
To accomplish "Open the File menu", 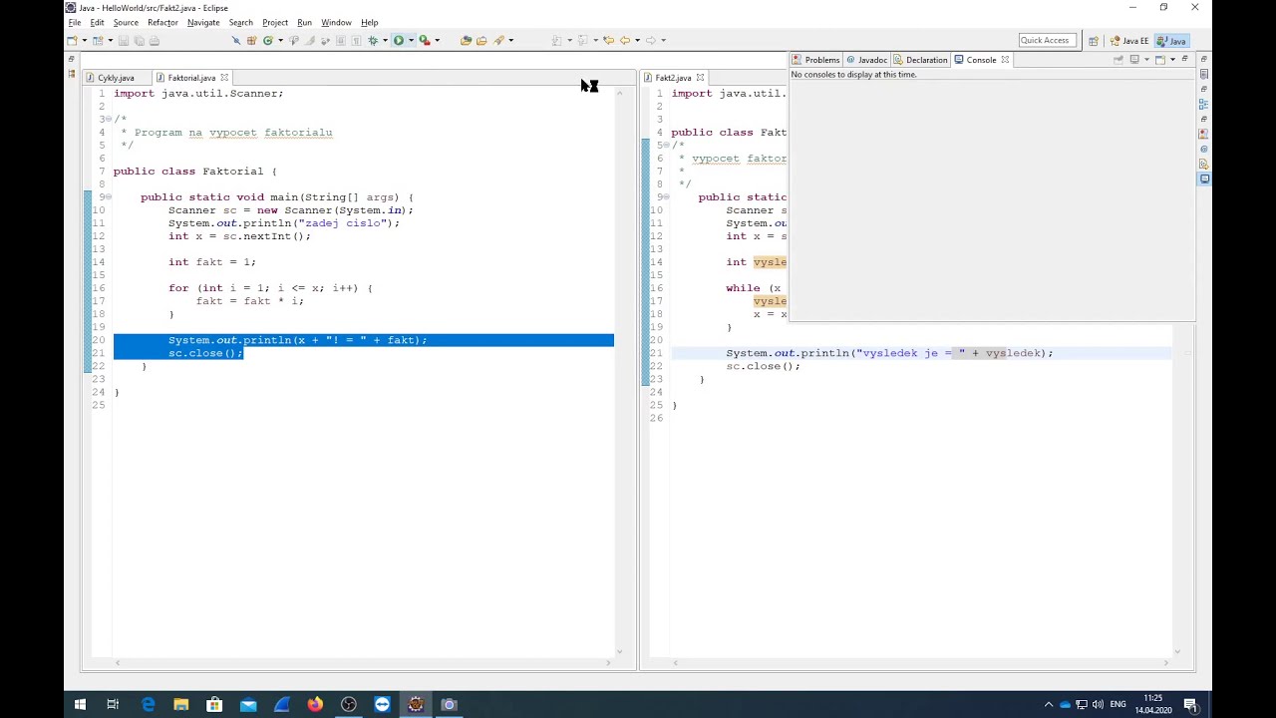I will 75,22.
